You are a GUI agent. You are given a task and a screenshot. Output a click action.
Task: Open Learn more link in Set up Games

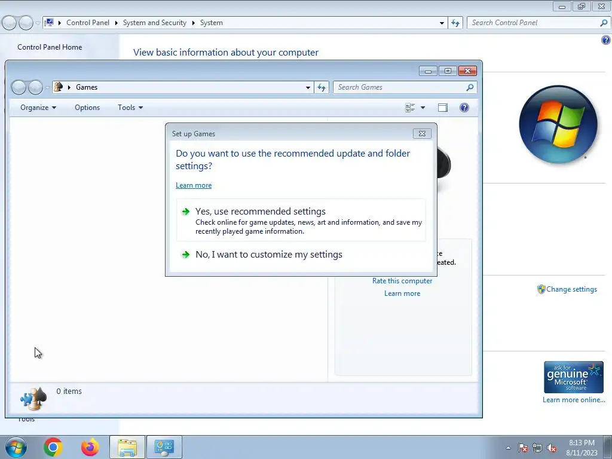pyautogui.click(x=194, y=185)
